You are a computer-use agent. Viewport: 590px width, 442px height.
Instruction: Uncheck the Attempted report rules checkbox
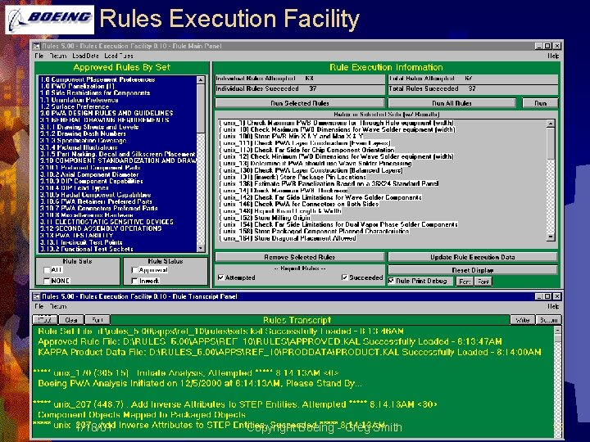click(221, 277)
